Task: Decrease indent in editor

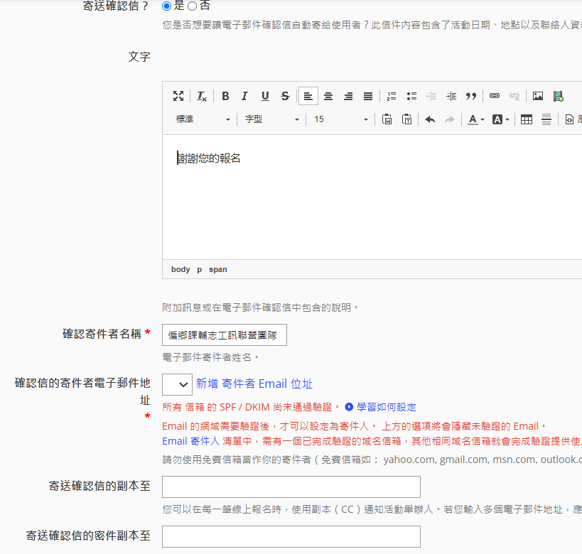Action: point(431,96)
